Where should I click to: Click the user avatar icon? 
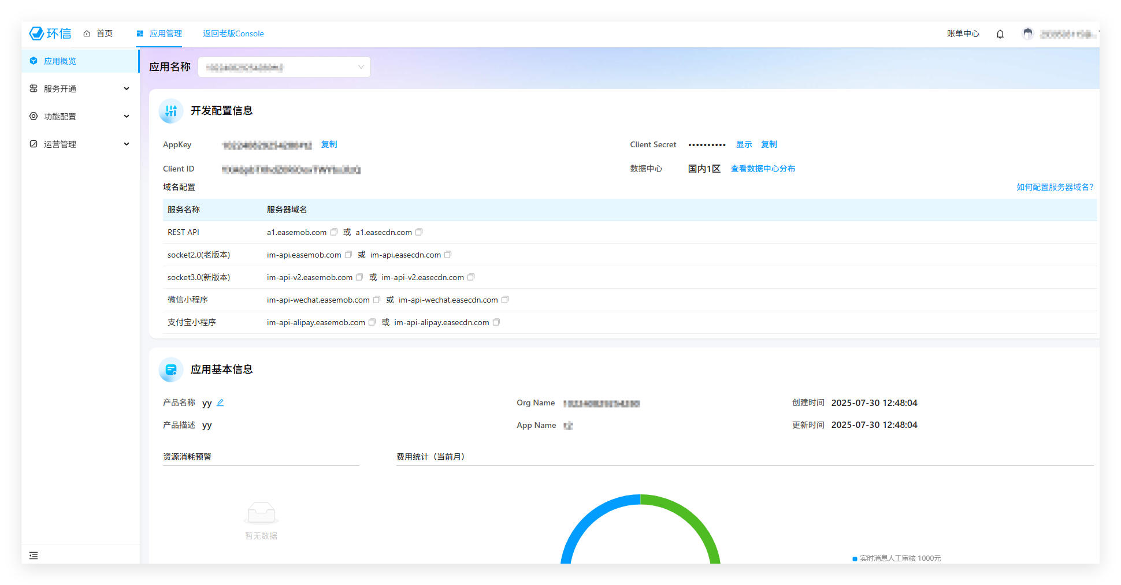click(x=1027, y=34)
